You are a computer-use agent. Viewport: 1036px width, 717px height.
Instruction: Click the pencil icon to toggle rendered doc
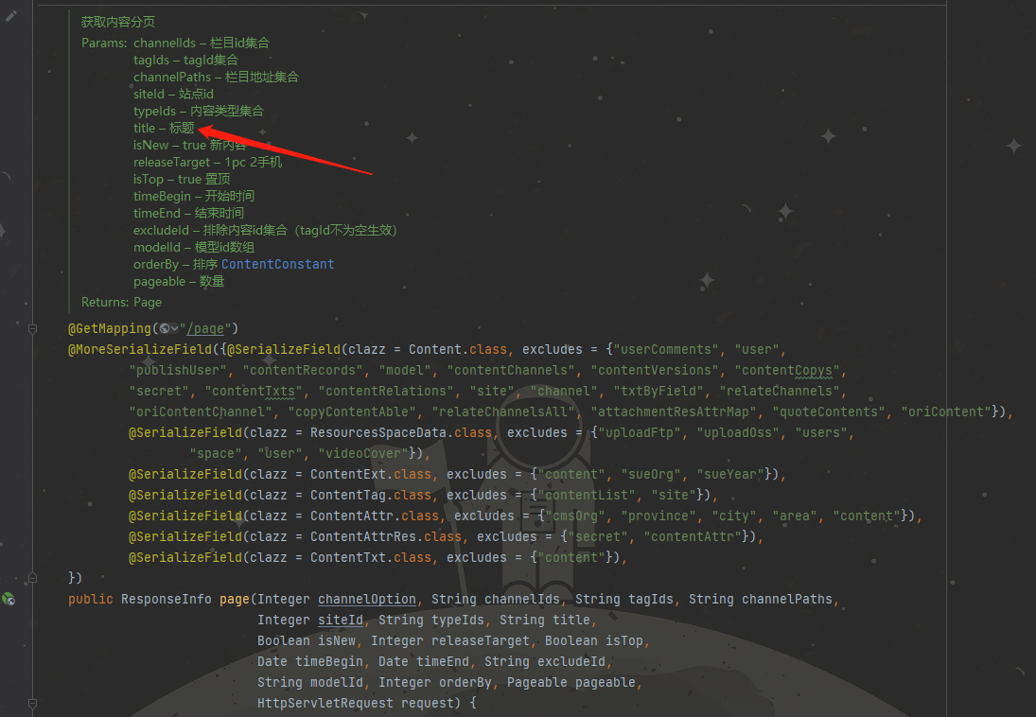click(11, 16)
